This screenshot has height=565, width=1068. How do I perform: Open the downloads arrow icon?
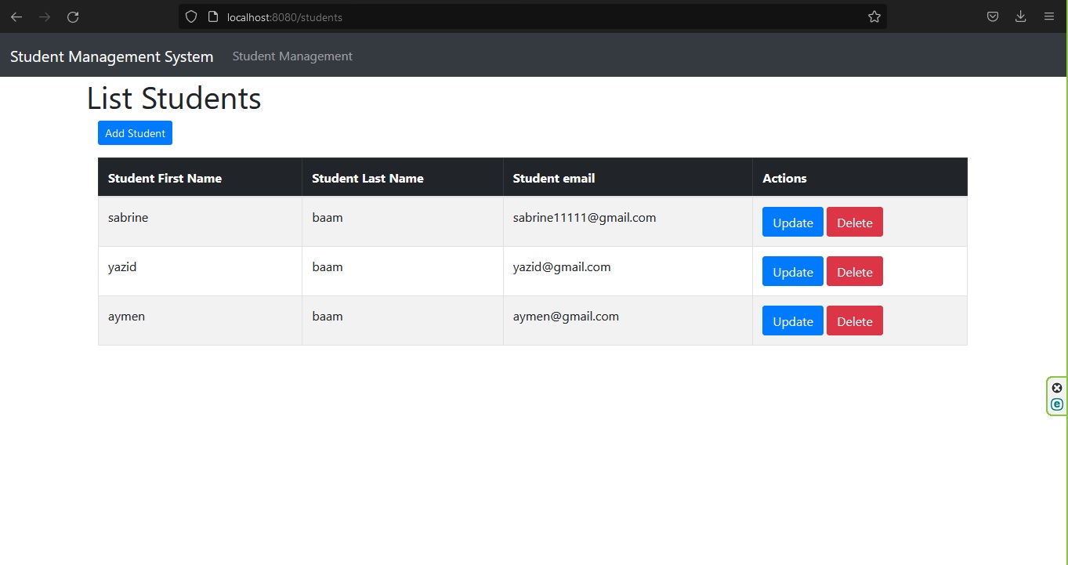[1020, 16]
